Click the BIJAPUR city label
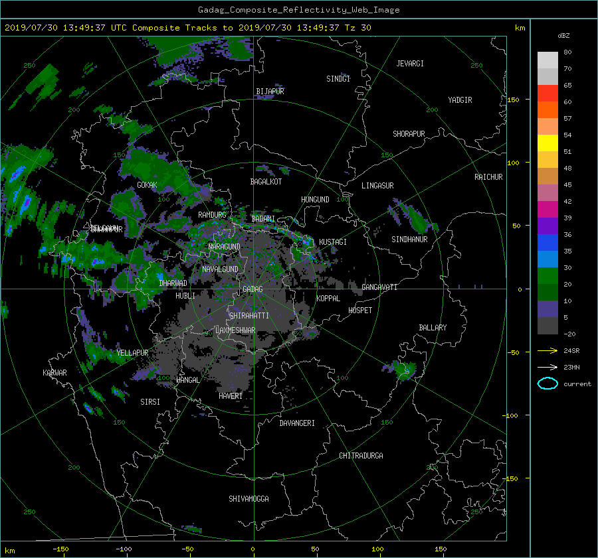 coord(270,92)
